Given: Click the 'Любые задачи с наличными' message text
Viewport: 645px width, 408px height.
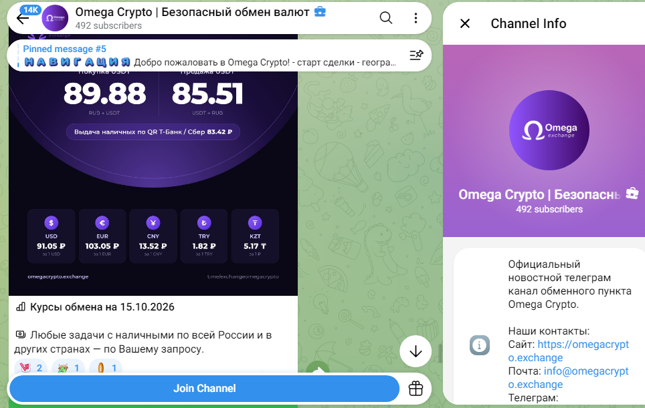Looking at the screenshot, I should (143, 342).
